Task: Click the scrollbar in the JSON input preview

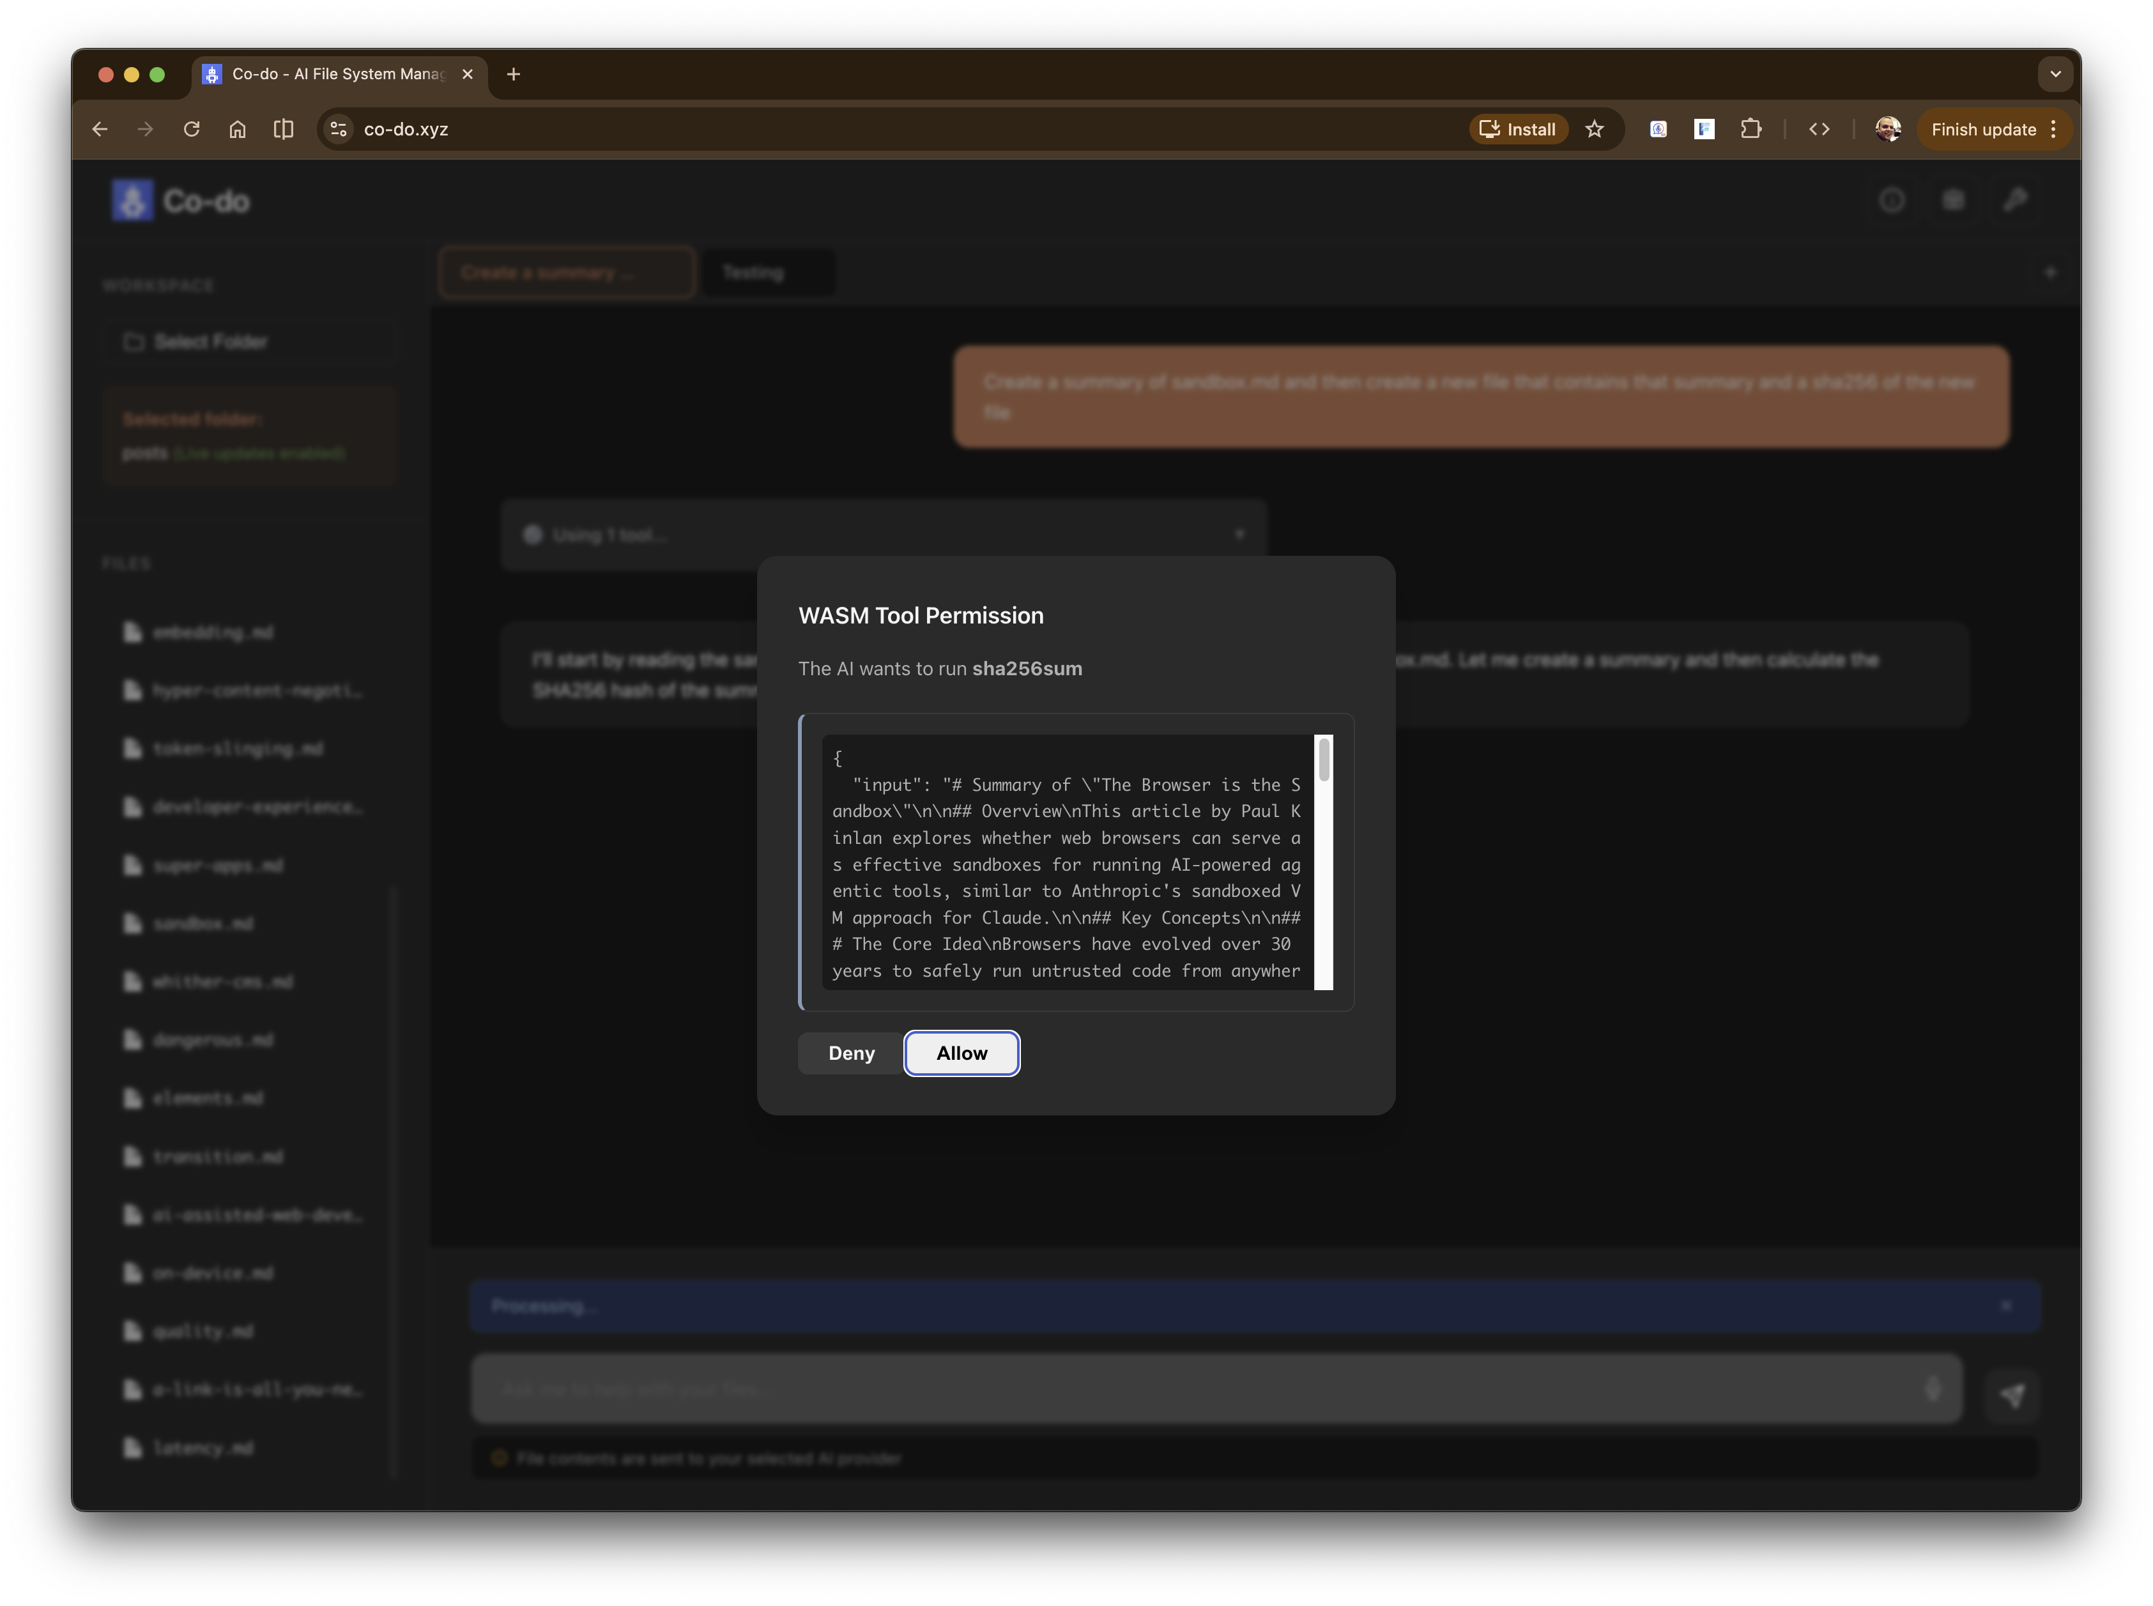Action: tap(1323, 760)
